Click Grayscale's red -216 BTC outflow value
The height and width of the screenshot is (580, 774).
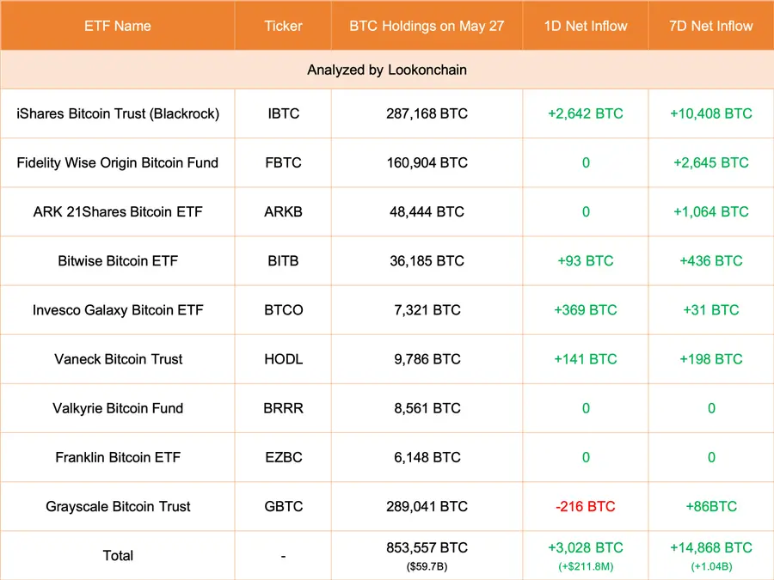pyautogui.click(x=586, y=506)
